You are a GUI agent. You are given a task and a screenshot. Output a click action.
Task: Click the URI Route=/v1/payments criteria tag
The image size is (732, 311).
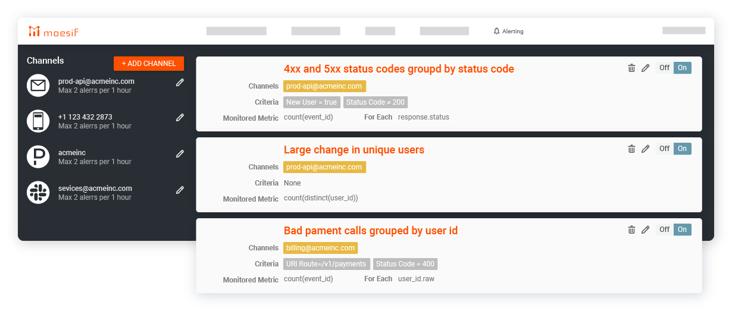(327, 264)
